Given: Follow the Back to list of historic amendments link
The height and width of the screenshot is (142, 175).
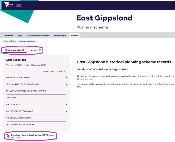Looking at the screenshot, I should (20, 41).
